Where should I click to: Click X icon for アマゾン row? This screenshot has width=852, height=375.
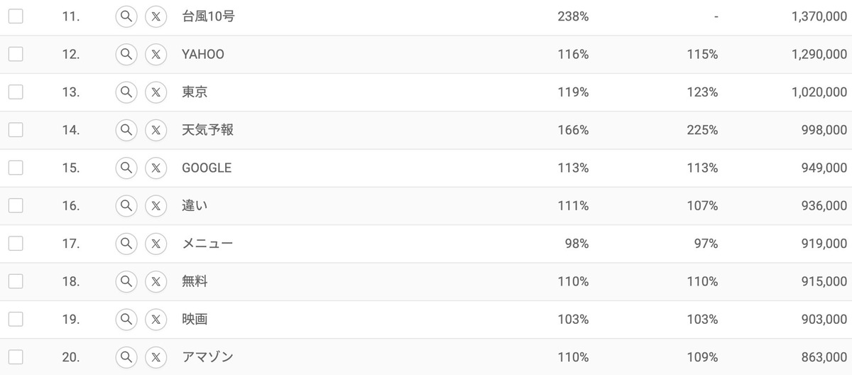coord(155,357)
